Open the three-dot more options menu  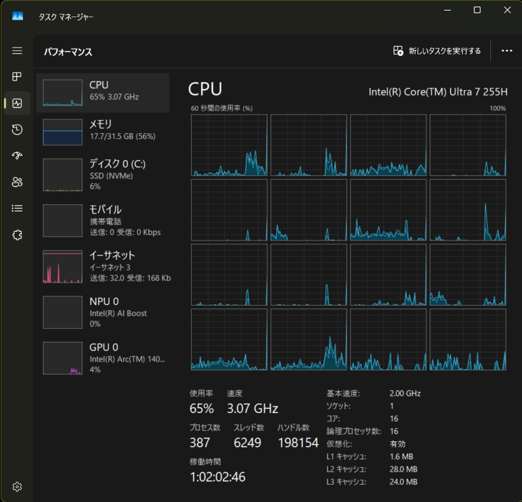506,51
